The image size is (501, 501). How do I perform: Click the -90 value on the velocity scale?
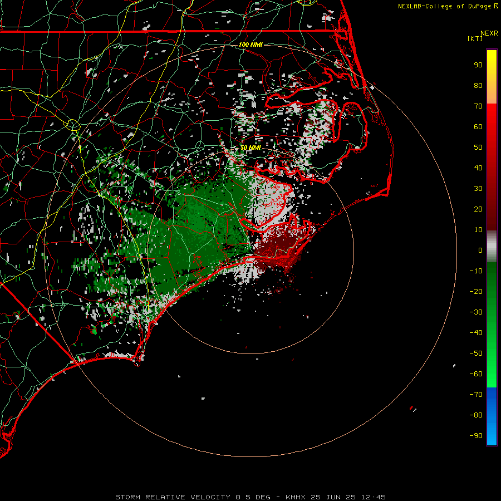click(x=476, y=436)
